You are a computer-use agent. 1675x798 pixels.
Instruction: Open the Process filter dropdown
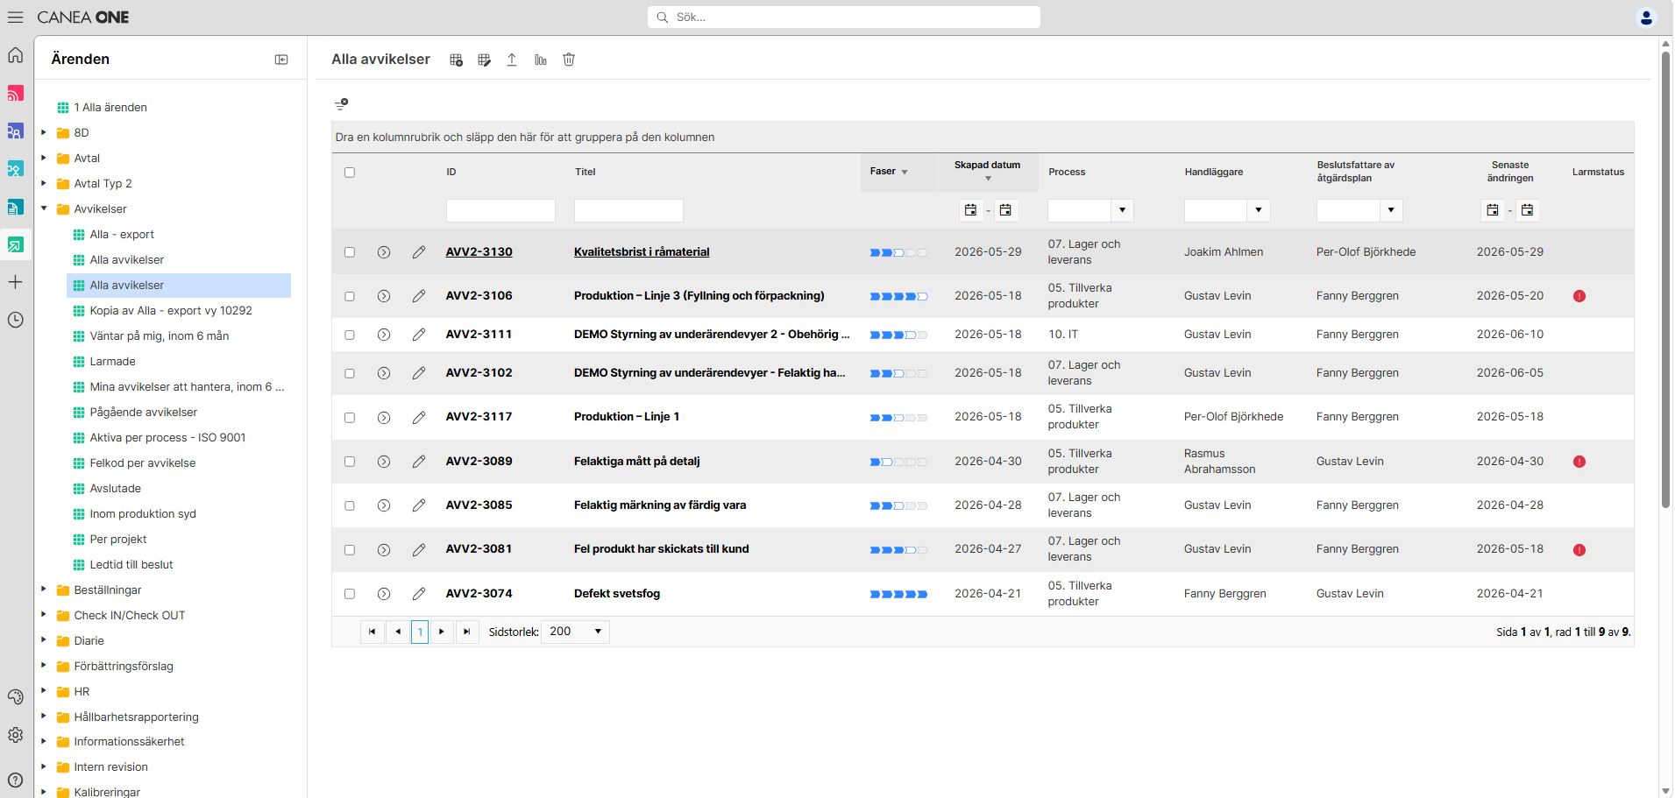(1123, 210)
